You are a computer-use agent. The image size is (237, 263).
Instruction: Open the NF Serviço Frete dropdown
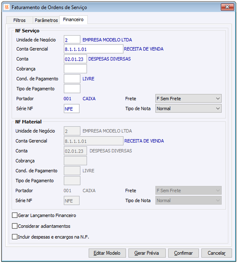[x=188, y=98]
